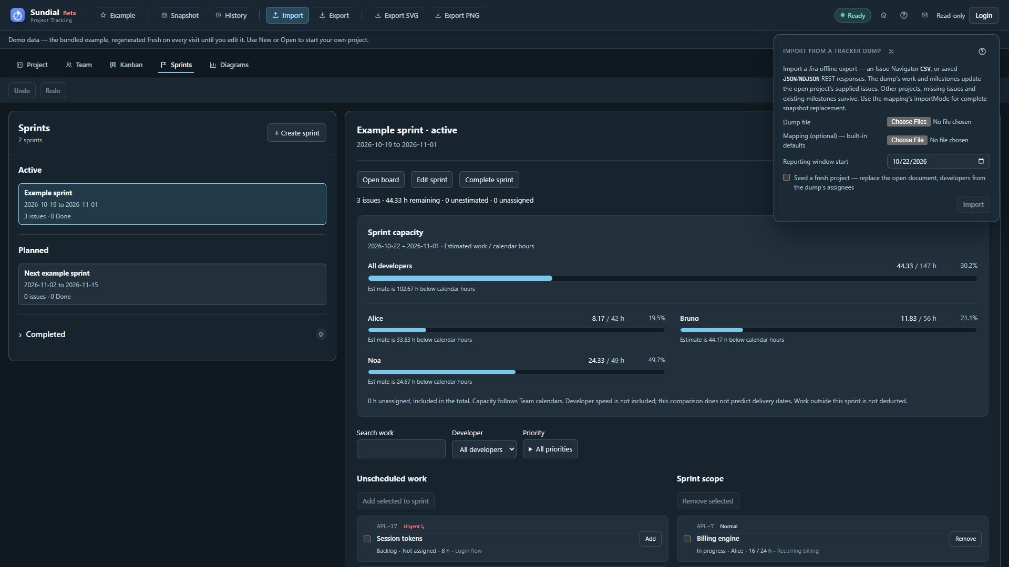Viewport: 1009px width, 567px height.
Task: Open the calendar picker for reporting window start
Action: pyautogui.click(x=981, y=161)
